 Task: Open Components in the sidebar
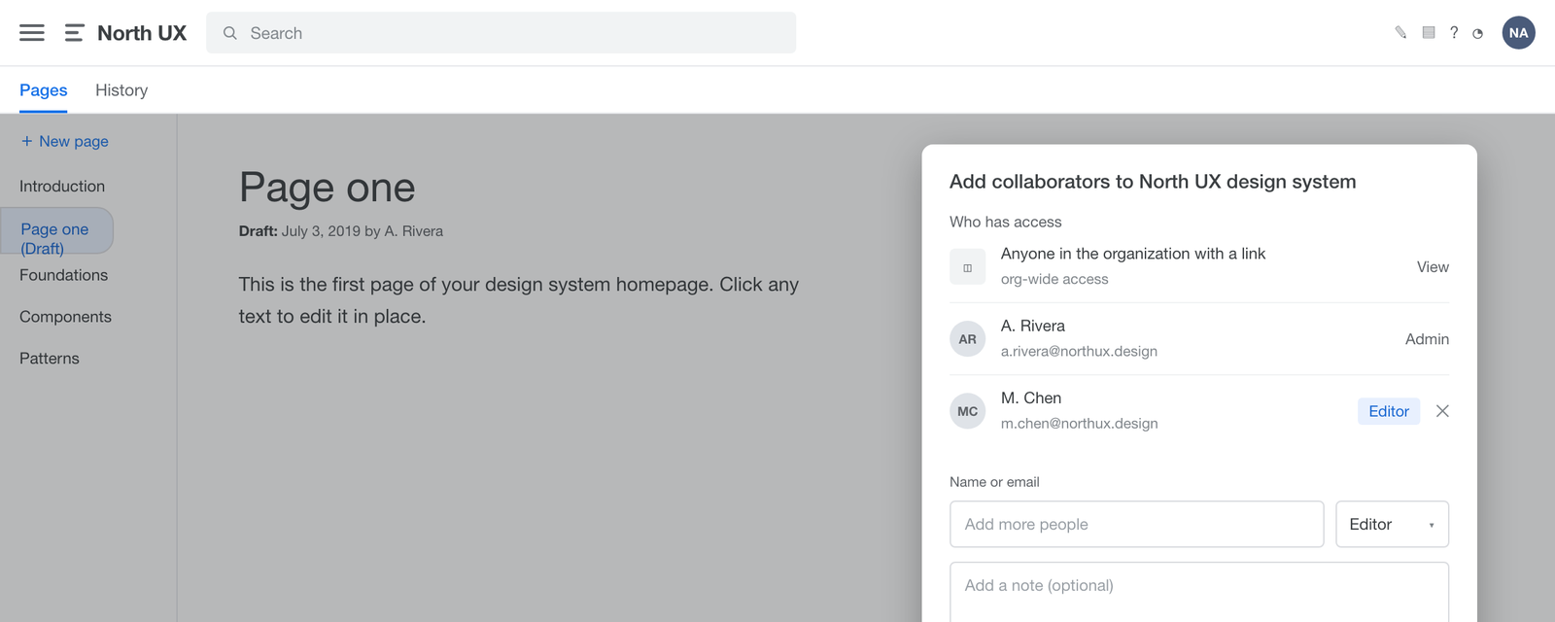click(65, 317)
